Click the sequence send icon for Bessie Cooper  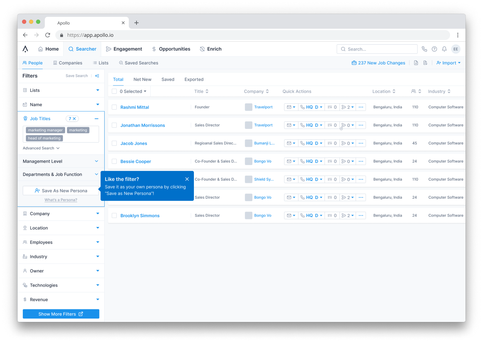[344, 162]
